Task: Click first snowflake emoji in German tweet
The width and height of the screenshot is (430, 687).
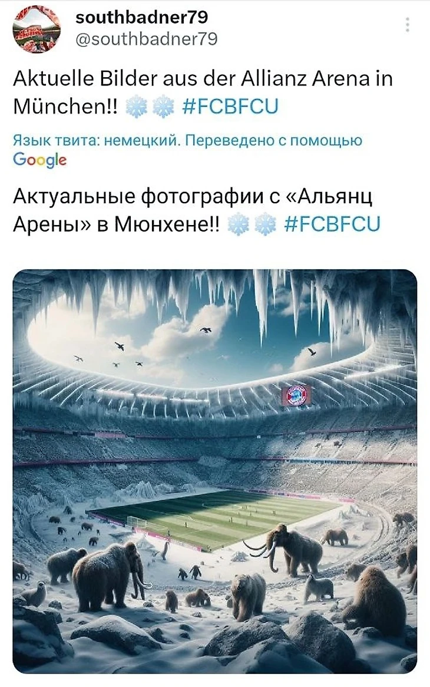Action: (x=137, y=107)
